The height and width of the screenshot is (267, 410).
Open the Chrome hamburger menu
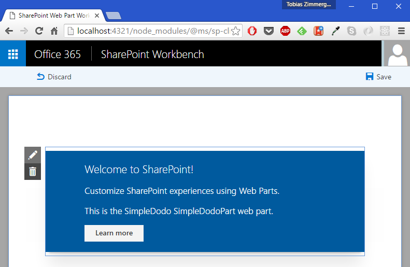click(x=401, y=31)
